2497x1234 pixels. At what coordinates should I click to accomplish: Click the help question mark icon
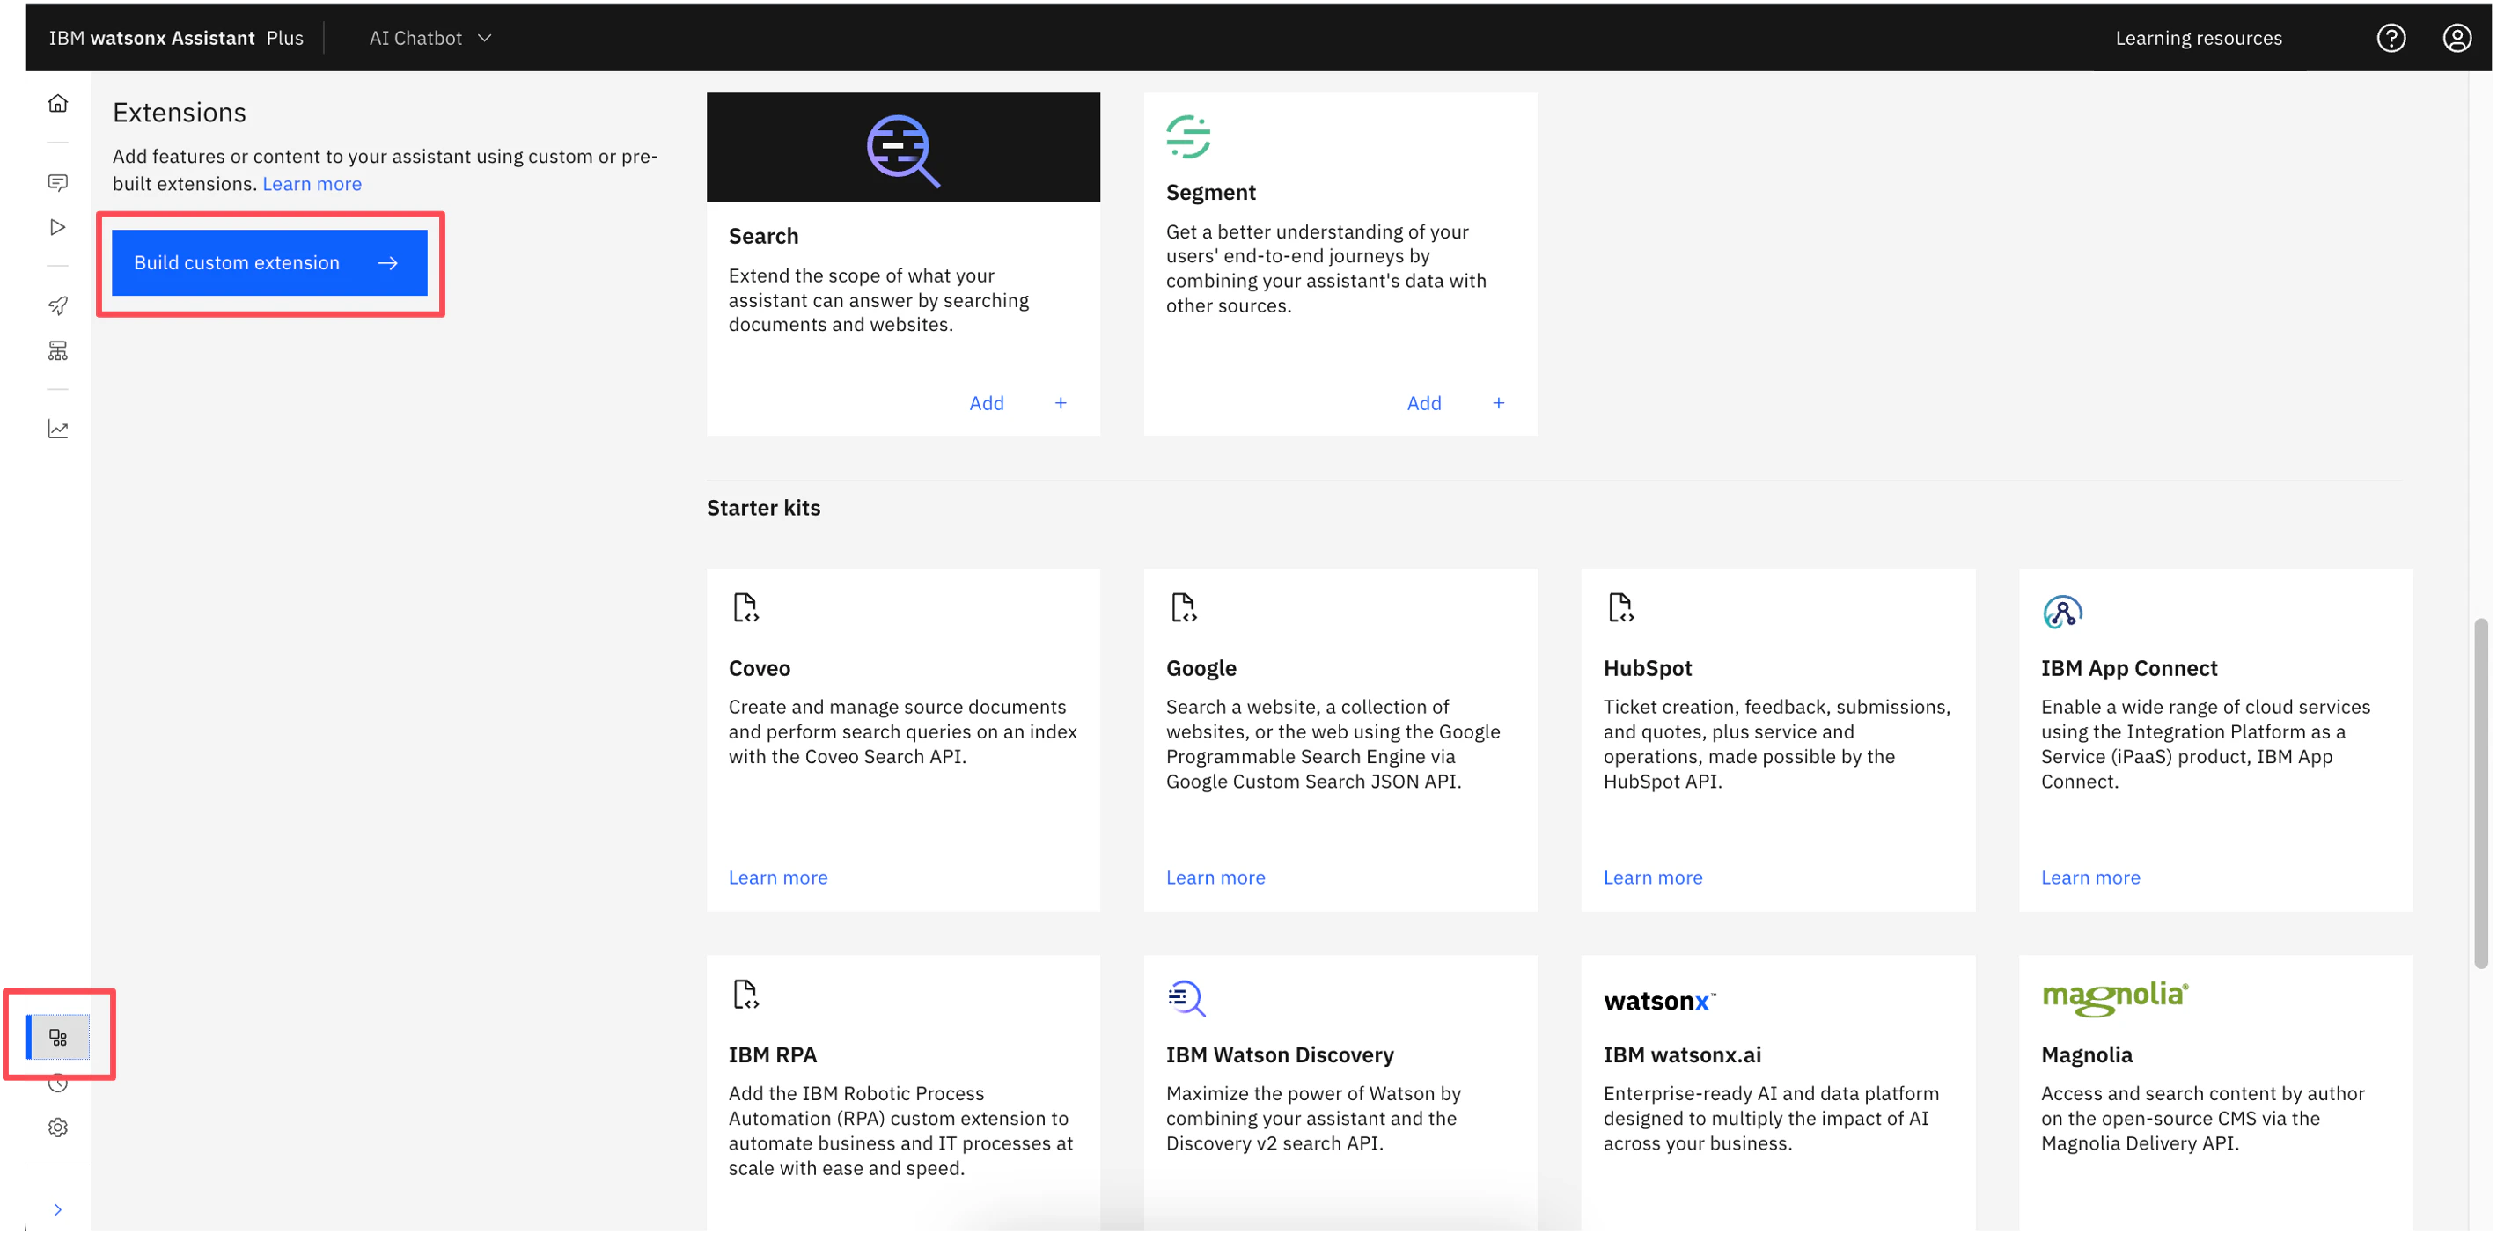2391,38
